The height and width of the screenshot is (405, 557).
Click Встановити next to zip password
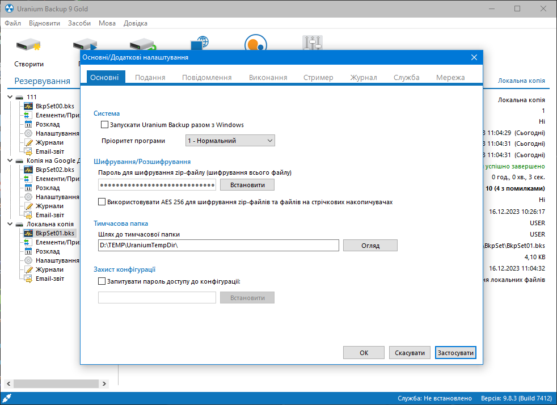coord(247,185)
